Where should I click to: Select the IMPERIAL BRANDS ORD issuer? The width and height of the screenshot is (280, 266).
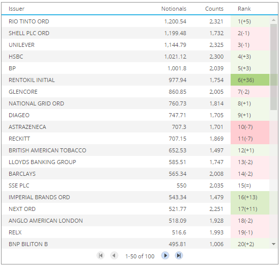[39, 197]
